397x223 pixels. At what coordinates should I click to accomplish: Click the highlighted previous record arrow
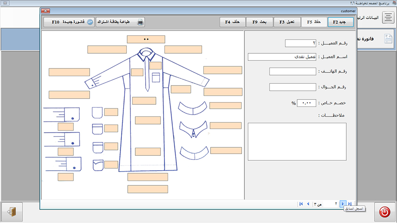tap(343, 204)
